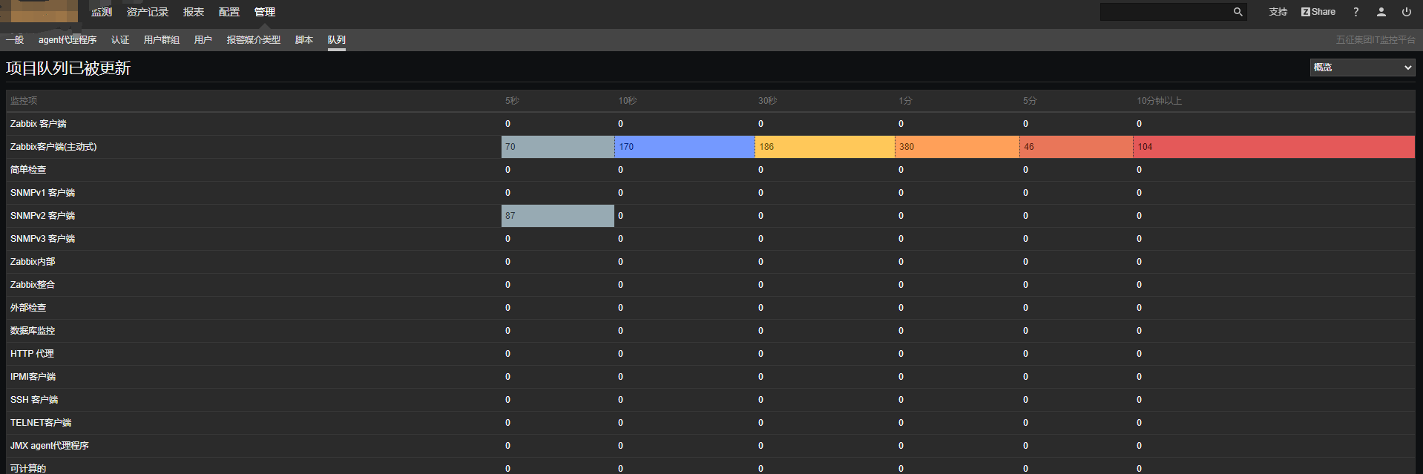Image resolution: width=1423 pixels, height=474 pixels.
Task: Expand the 概览 view dropdown
Action: pos(1362,68)
